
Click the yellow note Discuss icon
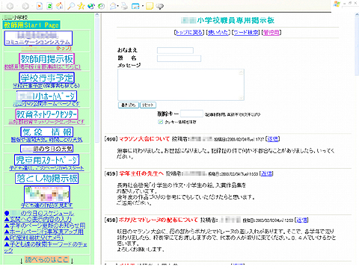click(150, 6)
